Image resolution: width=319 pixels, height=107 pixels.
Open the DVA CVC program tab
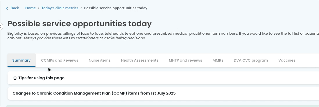(x=251, y=60)
